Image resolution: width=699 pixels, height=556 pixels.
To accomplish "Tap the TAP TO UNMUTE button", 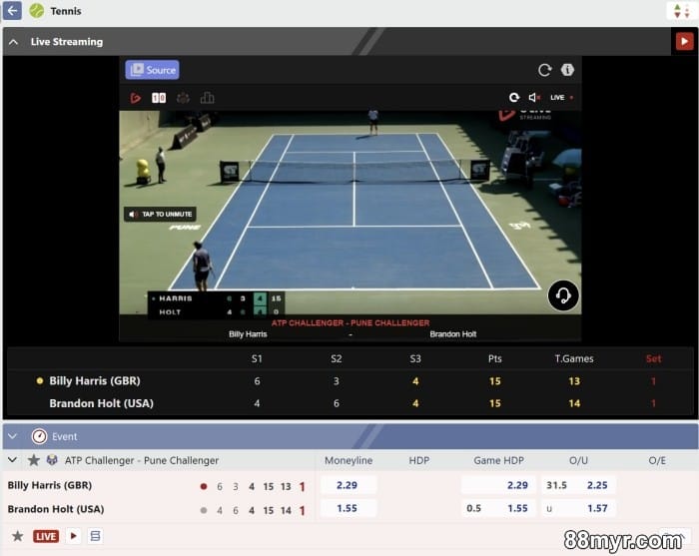I will pyautogui.click(x=160, y=215).
